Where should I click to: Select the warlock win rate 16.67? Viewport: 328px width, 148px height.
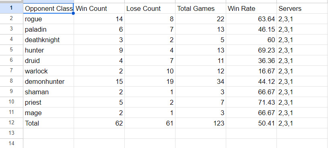click(x=251, y=71)
